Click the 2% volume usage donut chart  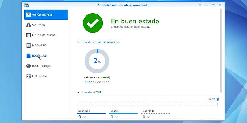coord(97,61)
